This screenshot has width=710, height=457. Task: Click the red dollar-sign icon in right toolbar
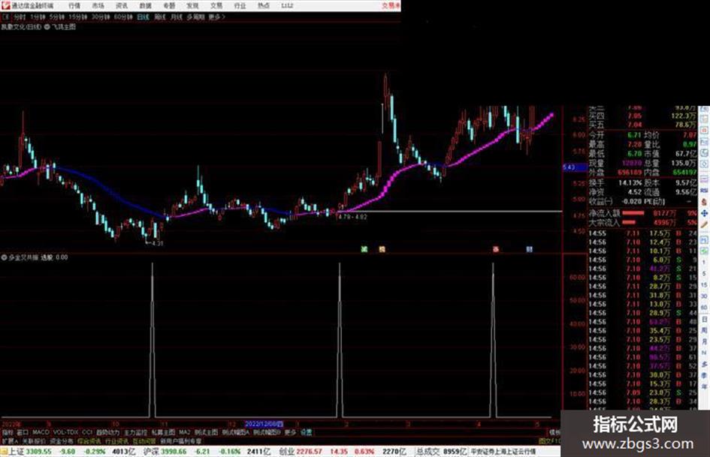click(704, 202)
